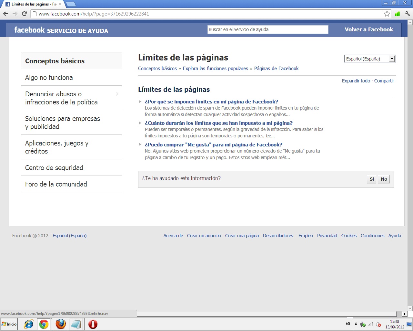Show hidden tray icons with the arrow
Screen dimensions: 413x331
(x=356, y=324)
